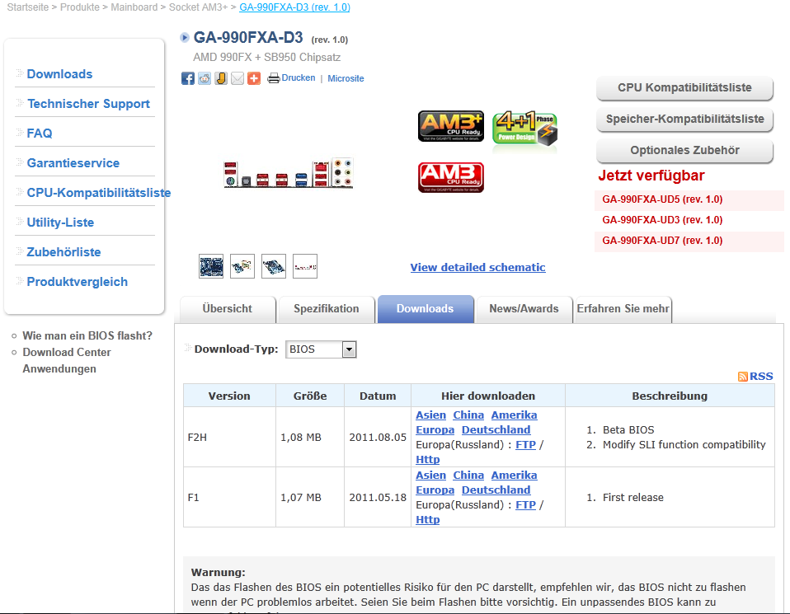Click the View detailed schematic link

click(477, 268)
